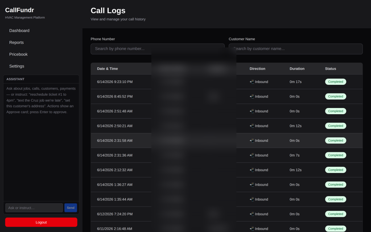Click Completed badge in 2:31:36 AM row

click(x=335, y=155)
